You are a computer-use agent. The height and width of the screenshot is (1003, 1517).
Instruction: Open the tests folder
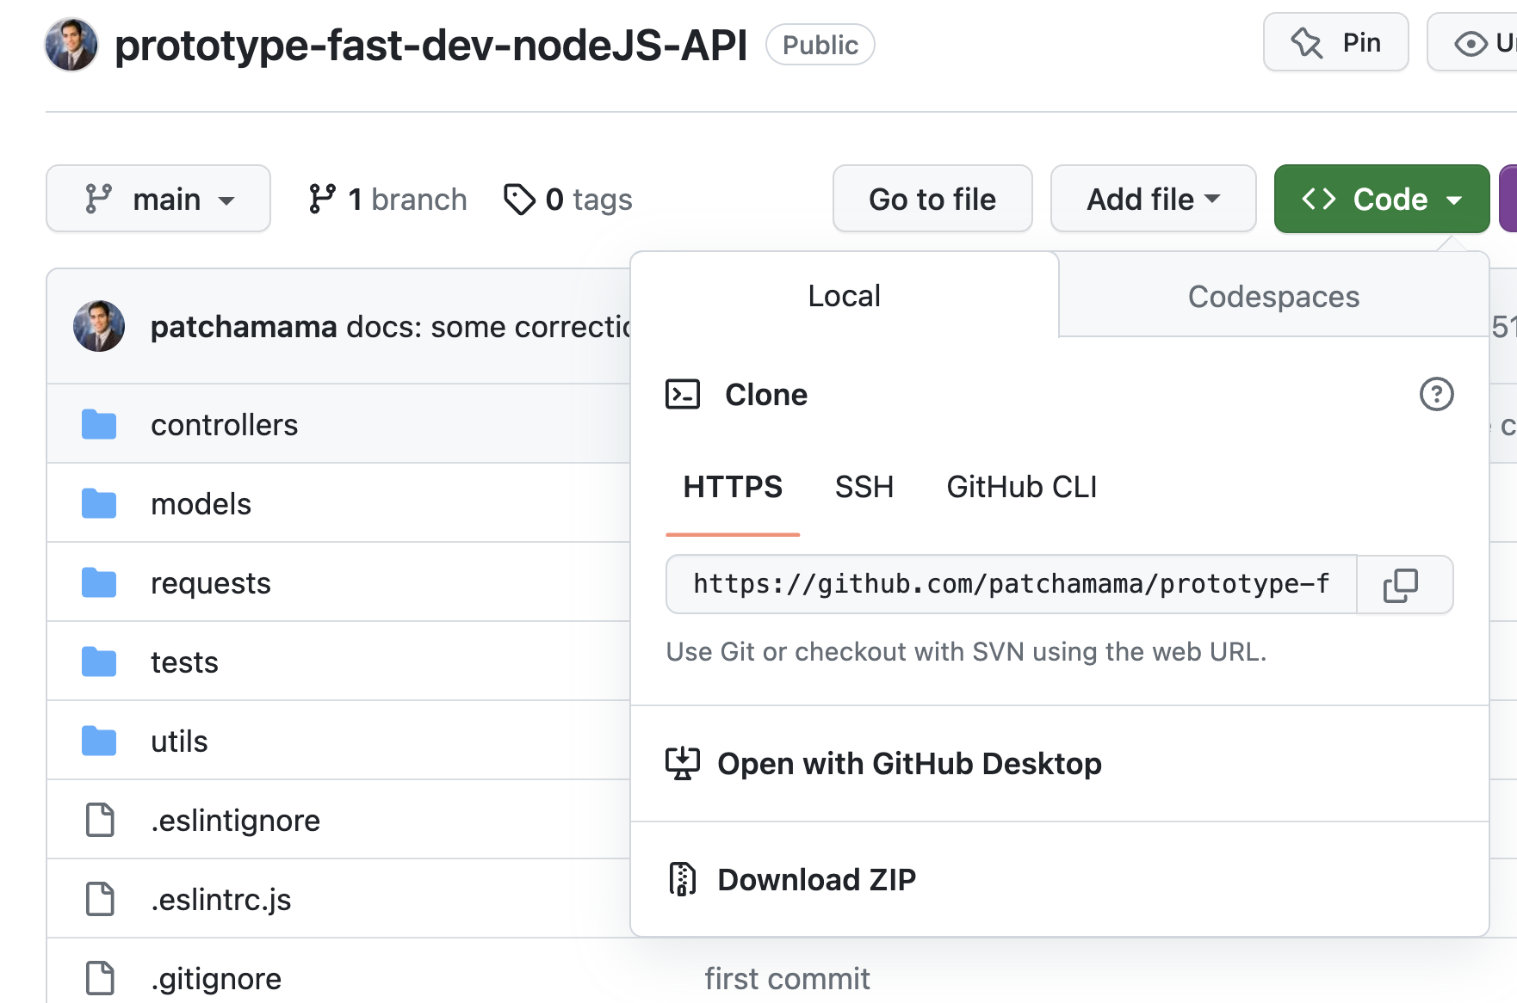click(x=184, y=662)
